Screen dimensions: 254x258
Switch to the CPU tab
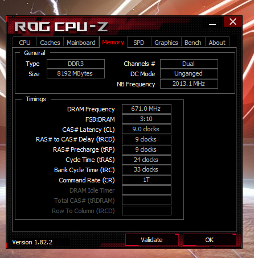pyautogui.click(x=24, y=43)
